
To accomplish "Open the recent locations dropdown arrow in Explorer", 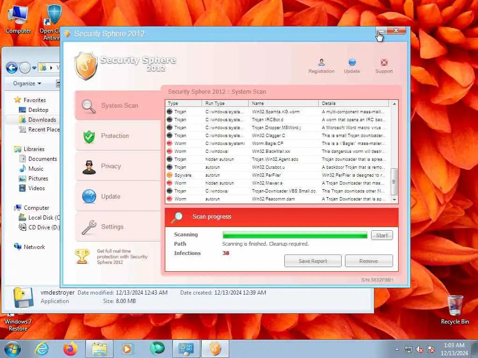I will [x=34, y=68].
